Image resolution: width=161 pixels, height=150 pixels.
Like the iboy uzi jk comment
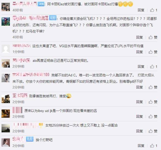153,116
